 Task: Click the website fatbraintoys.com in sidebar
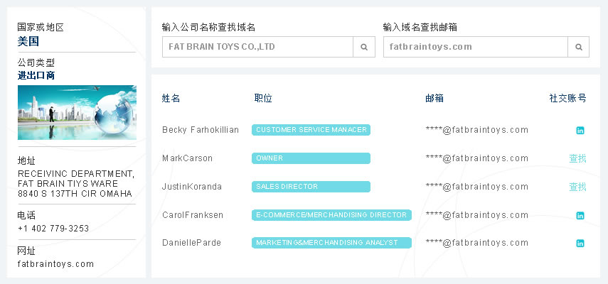(55, 264)
